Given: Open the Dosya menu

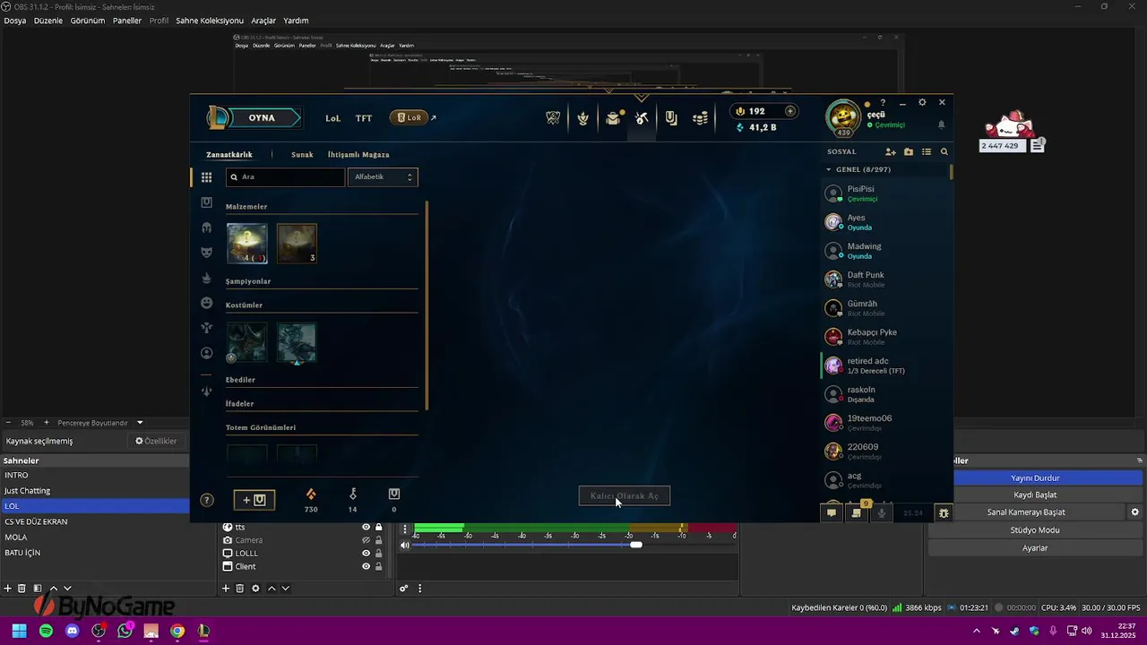Looking at the screenshot, I should (x=15, y=21).
